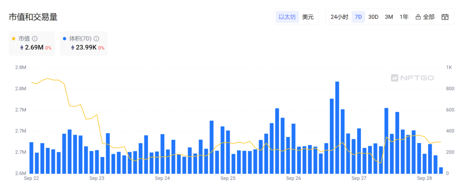
Task: Click the Sep 26 x-axis label
Action: tap(293, 178)
